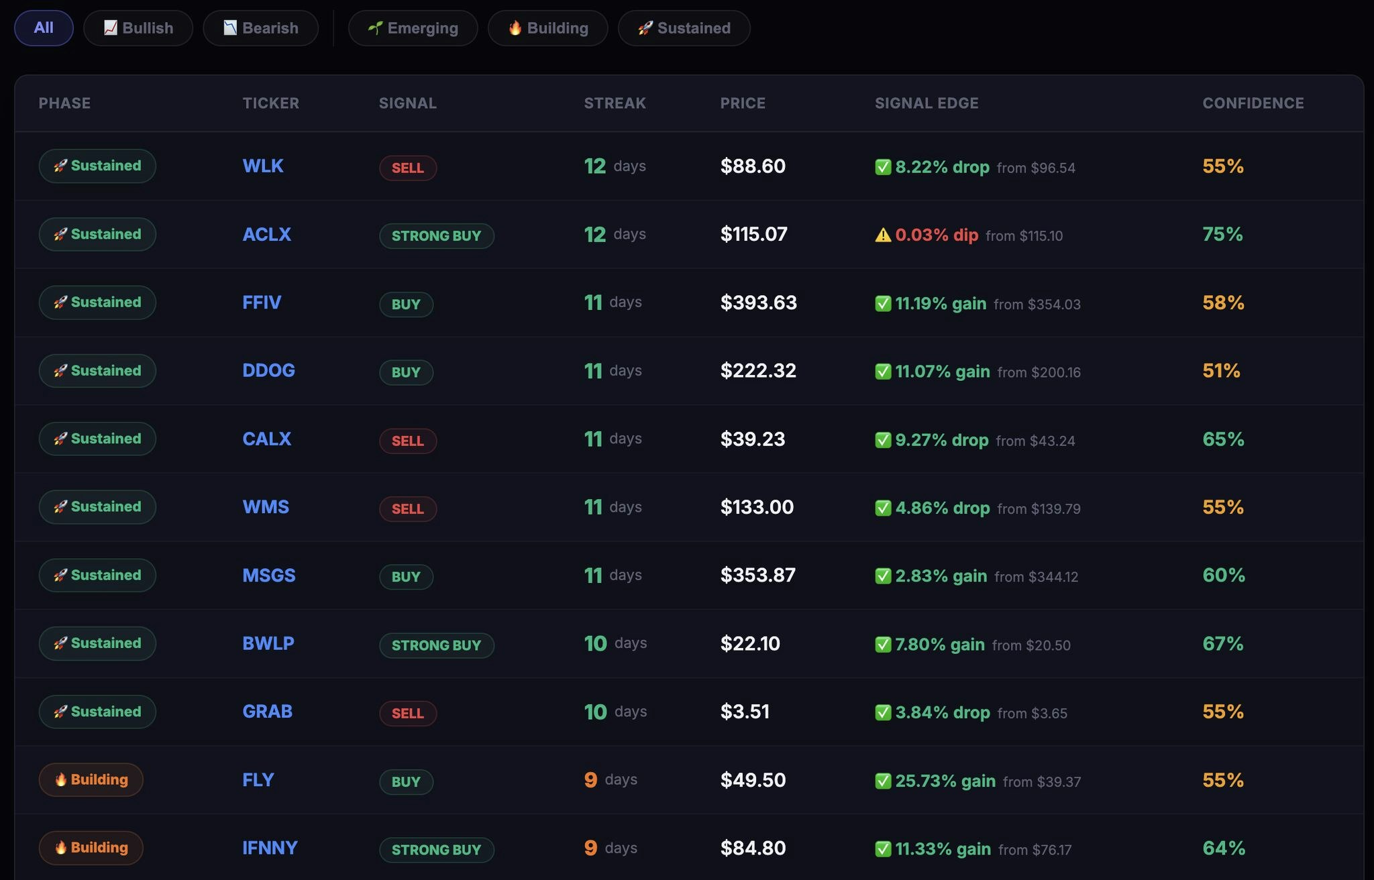Click green checkmark icon in WMS row
Image resolution: width=1374 pixels, height=880 pixels.
pyautogui.click(x=883, y=508)
